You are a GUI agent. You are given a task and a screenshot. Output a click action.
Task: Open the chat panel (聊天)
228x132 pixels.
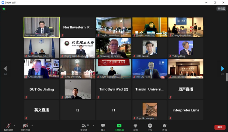coord(103,127)
